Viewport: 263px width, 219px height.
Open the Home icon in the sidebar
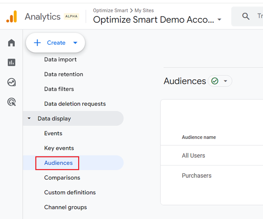pos(11,43)
